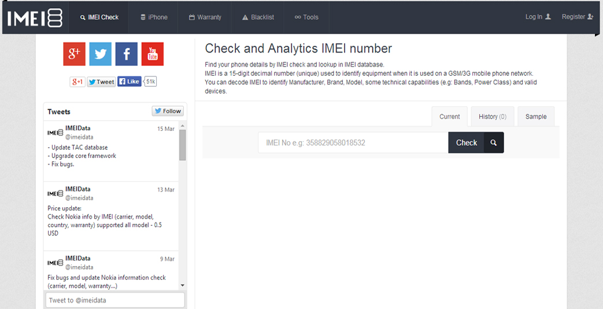Follow IMEIData on Twitter
The image size is (603, 309).
coord(168,111)
